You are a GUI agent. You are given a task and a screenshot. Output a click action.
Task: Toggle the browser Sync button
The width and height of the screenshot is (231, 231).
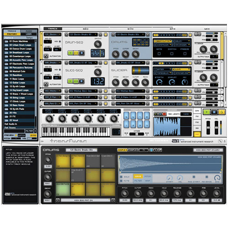pyautogui.click(x=33, y=135)
